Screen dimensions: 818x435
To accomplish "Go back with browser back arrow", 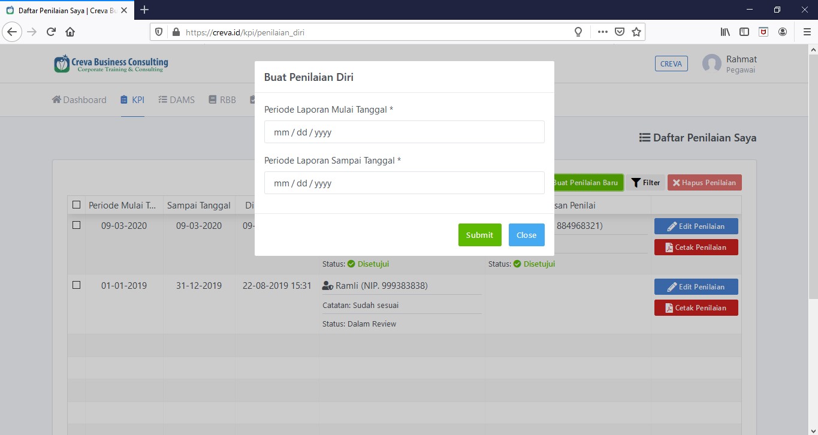I will point(12,32).
